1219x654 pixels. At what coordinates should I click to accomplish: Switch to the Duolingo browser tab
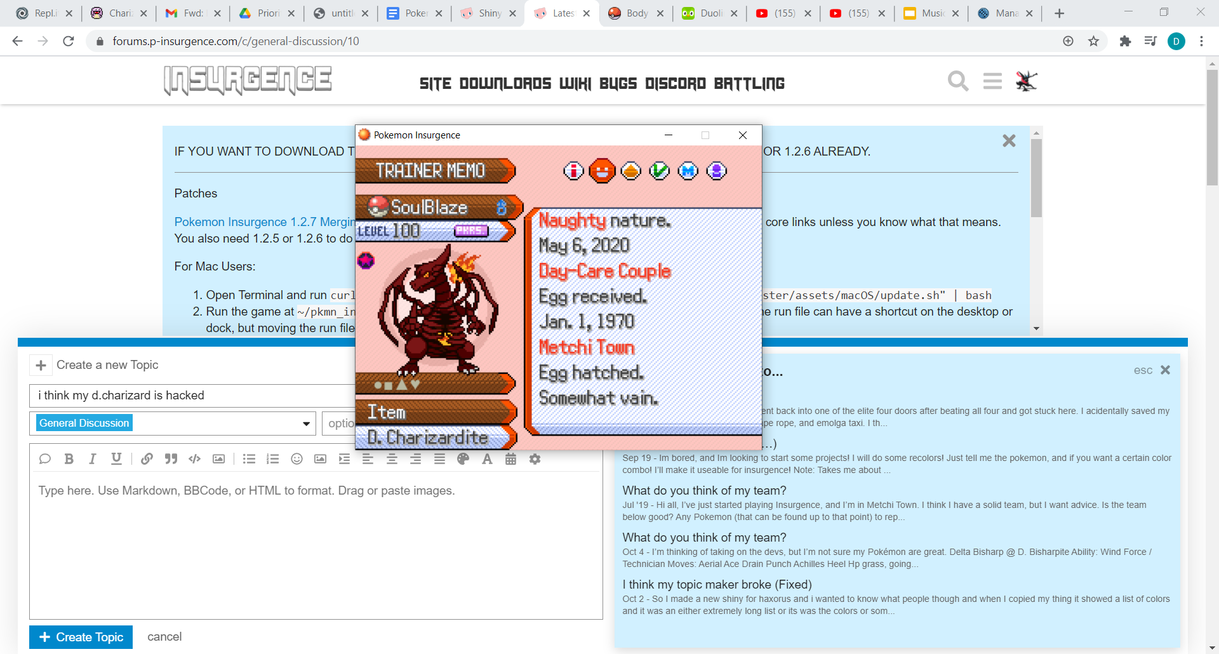709,13
